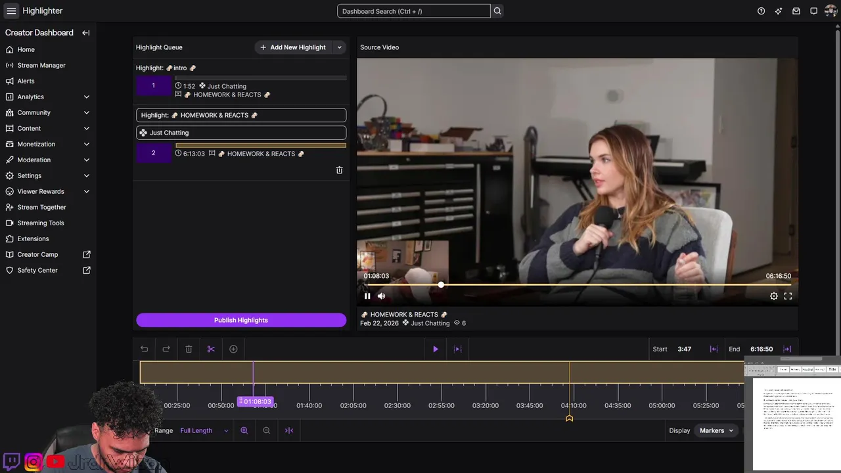This screenshot has width=841, height=473.
Task: Click the 1:52 duration of highlight 1
Action: point(189,86)
